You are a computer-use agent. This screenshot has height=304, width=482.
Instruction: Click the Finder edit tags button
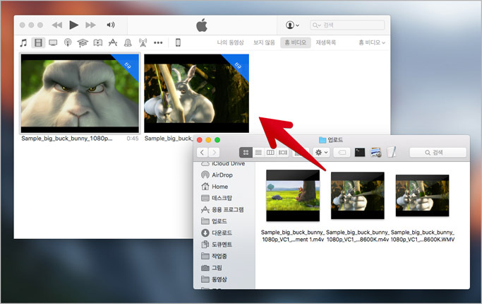[342, 153]
